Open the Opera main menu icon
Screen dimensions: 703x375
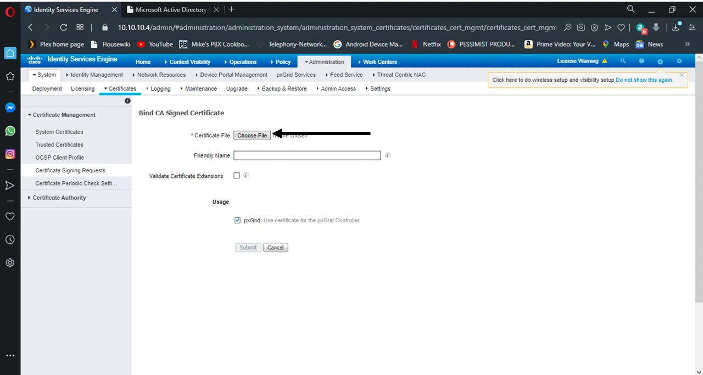9,11
